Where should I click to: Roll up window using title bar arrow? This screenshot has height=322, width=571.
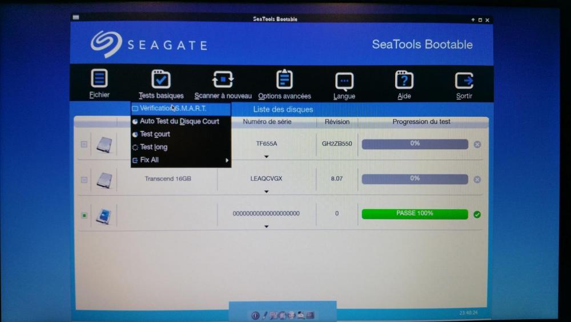pyautogui.click(x=473, y=19)
